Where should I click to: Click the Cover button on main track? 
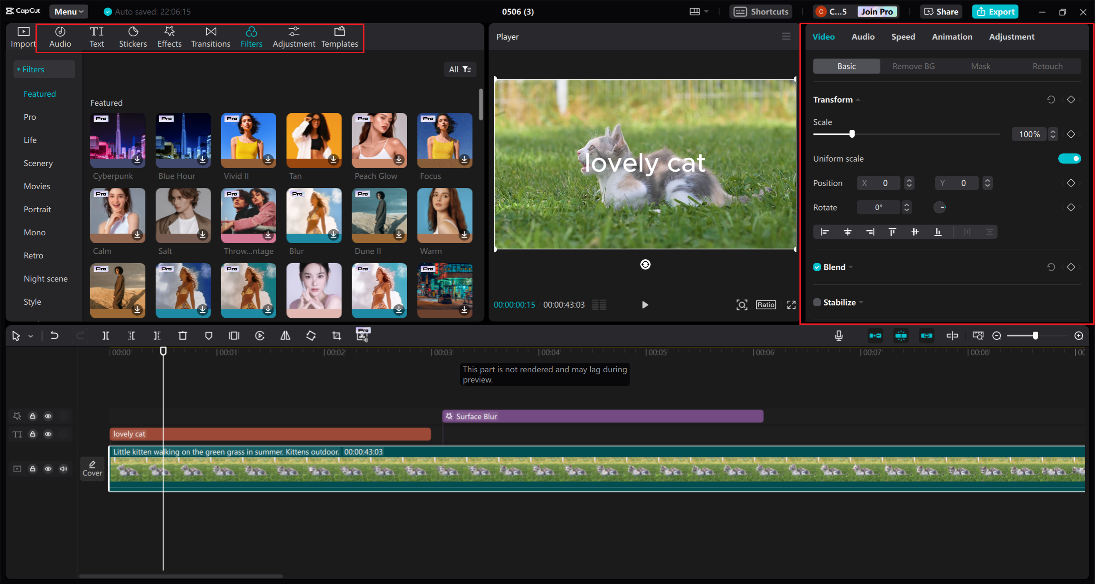92,469
